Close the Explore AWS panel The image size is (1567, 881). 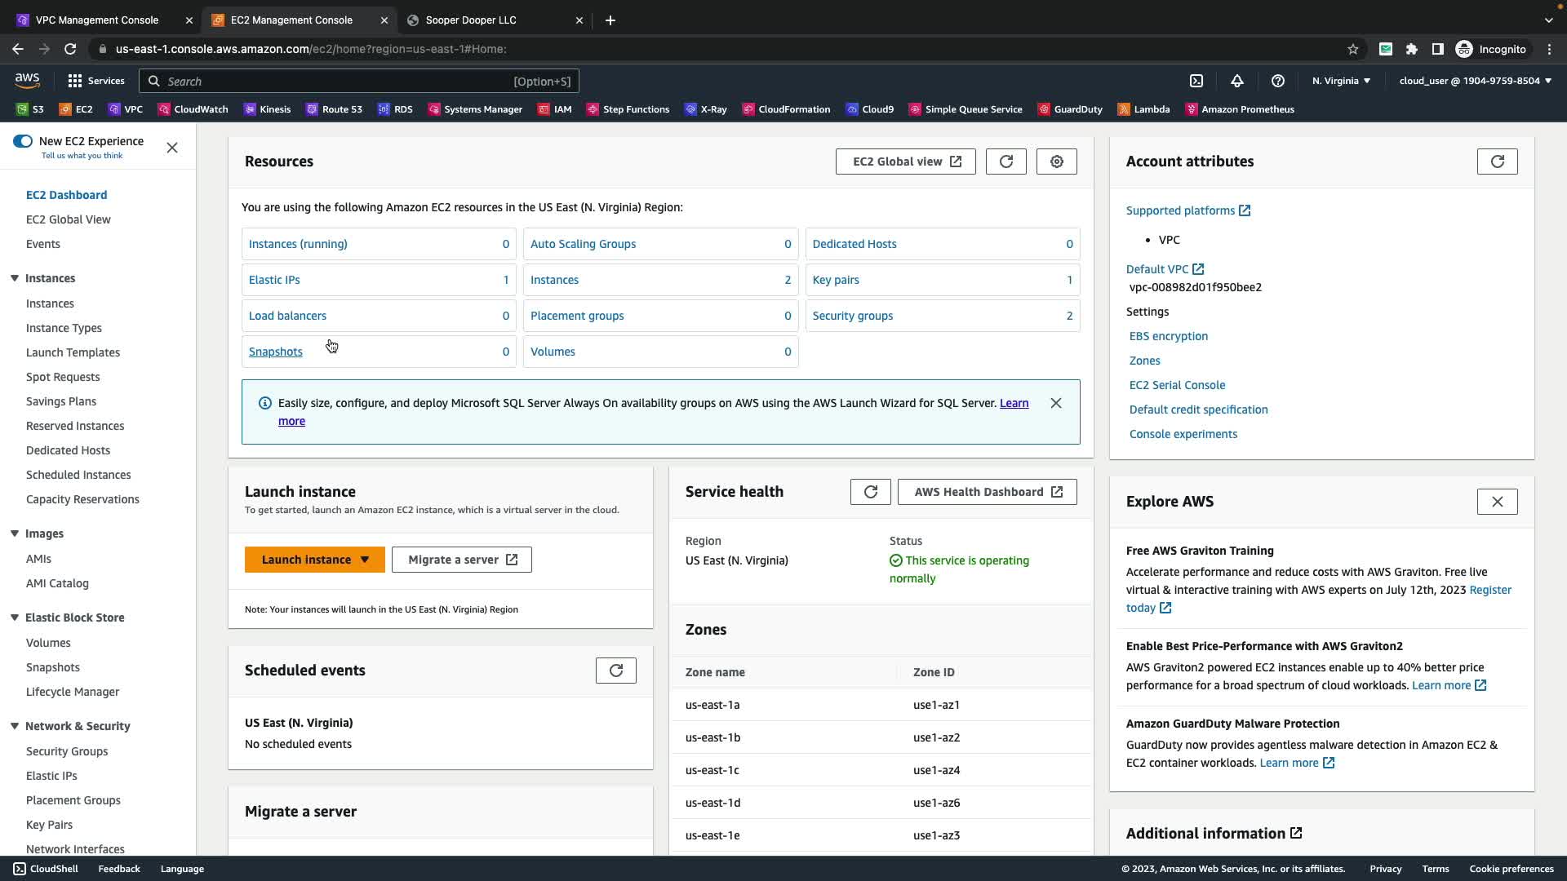1497,502
